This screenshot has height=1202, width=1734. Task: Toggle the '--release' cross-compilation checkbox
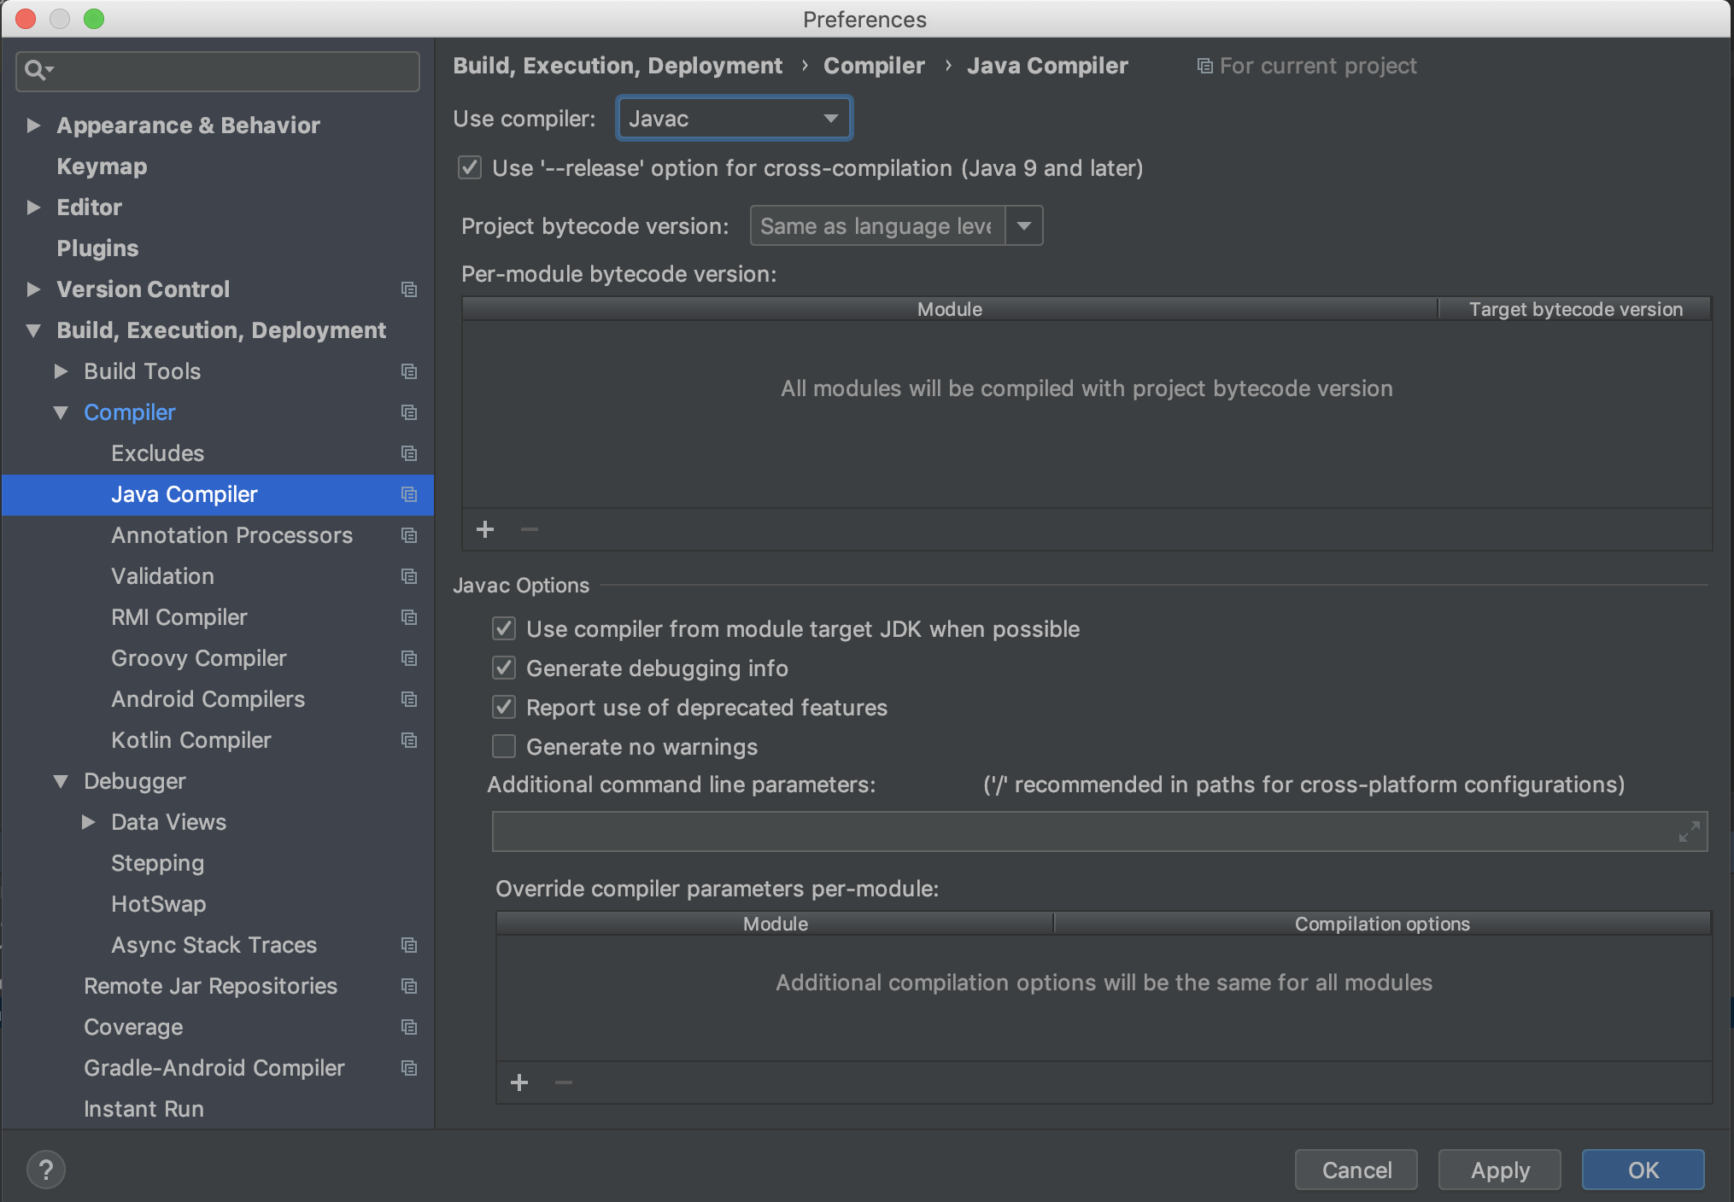470,168
